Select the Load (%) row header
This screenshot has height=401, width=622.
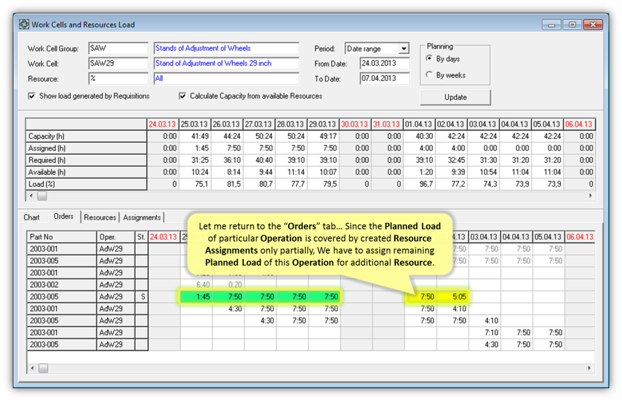[x=86, y=184]
